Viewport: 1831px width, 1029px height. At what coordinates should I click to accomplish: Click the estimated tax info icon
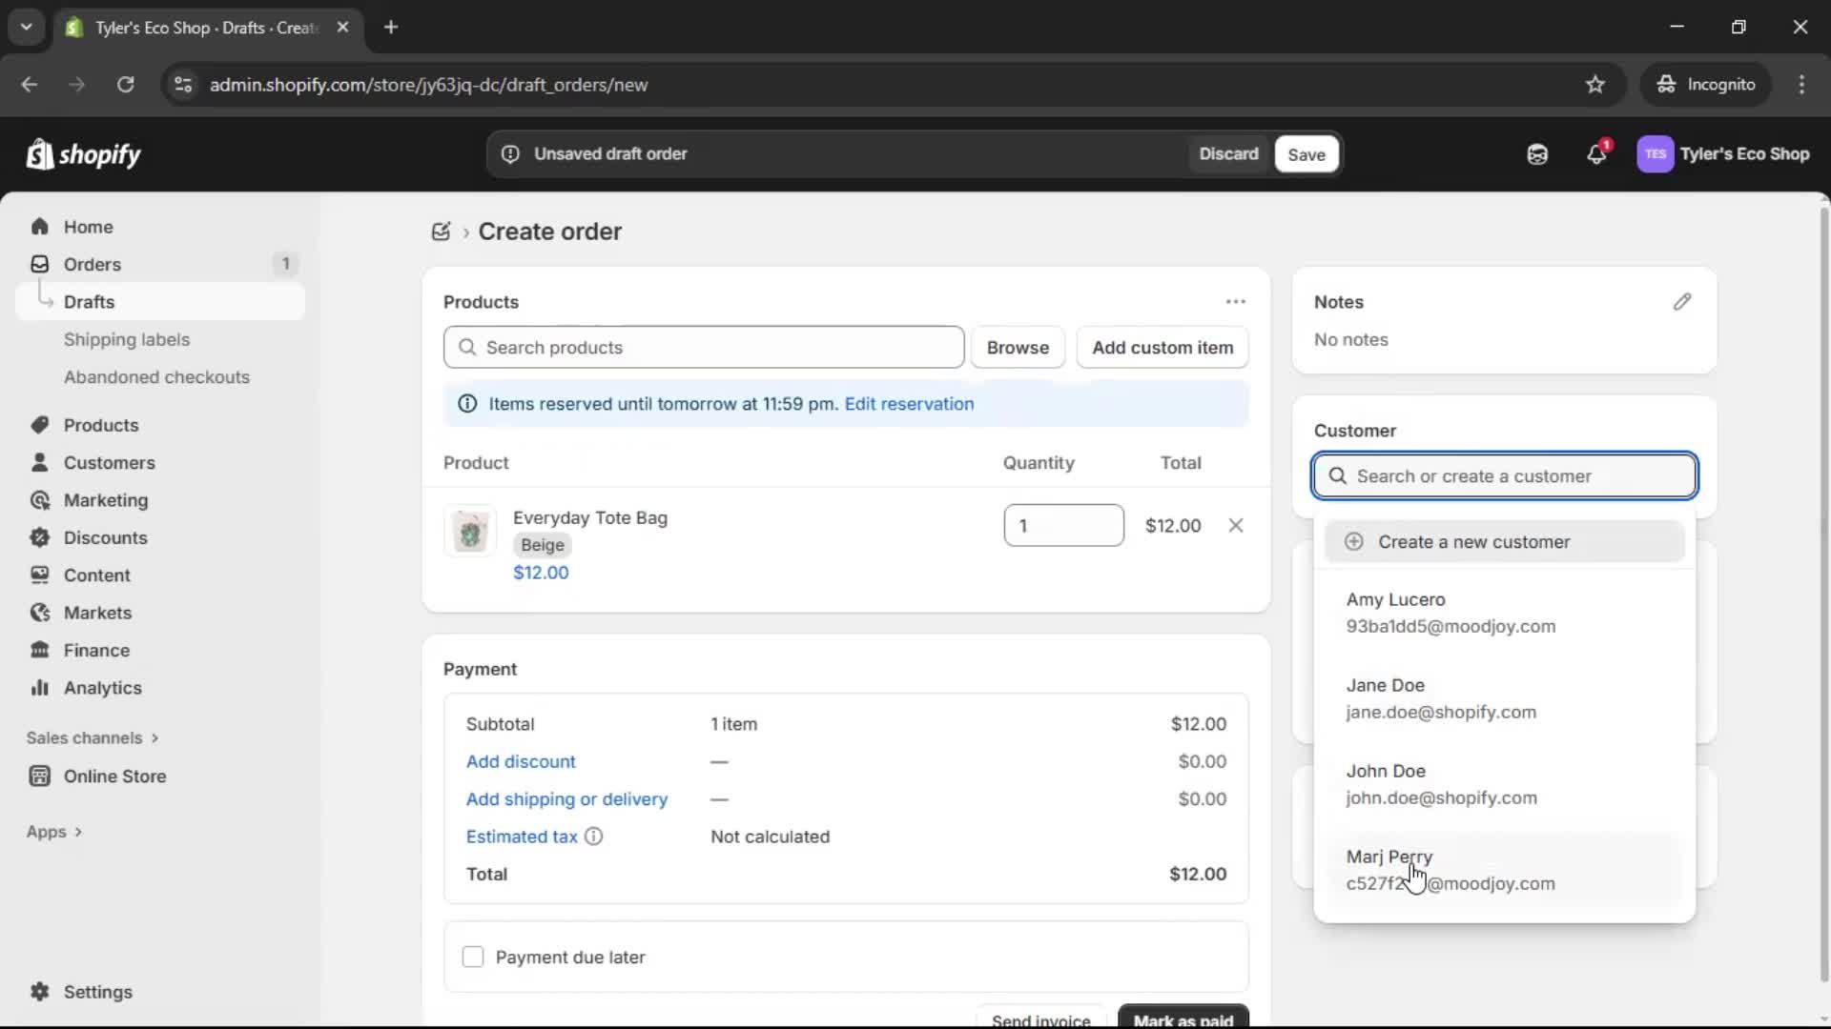(594, 837)
